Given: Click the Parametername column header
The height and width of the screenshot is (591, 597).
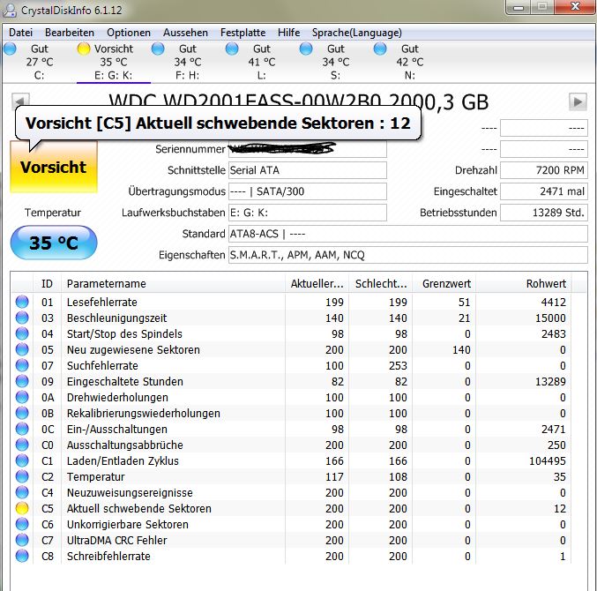Looking at the screenshot, I should click(173, 284).
